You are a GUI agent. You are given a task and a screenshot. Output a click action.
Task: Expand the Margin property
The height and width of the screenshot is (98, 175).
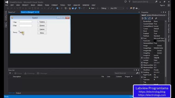pyautogui.click(x=142, y=63)
